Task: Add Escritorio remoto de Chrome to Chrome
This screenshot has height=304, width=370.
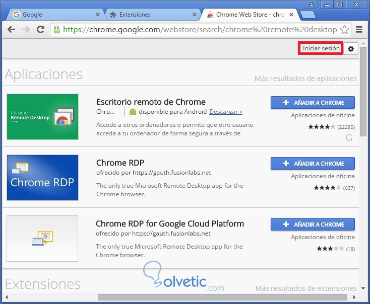Action: pyautogui.click(x=313, y=103)
